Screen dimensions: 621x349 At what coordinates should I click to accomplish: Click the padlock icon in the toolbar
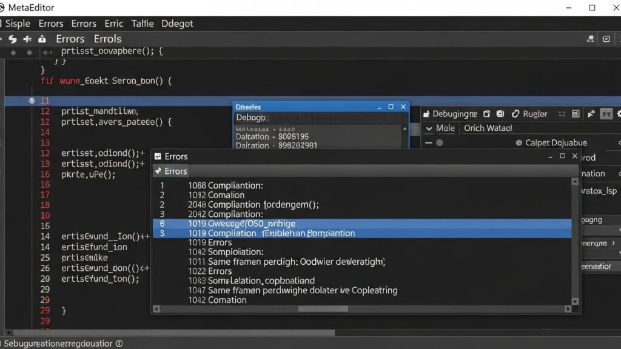[x=42, y=39]
